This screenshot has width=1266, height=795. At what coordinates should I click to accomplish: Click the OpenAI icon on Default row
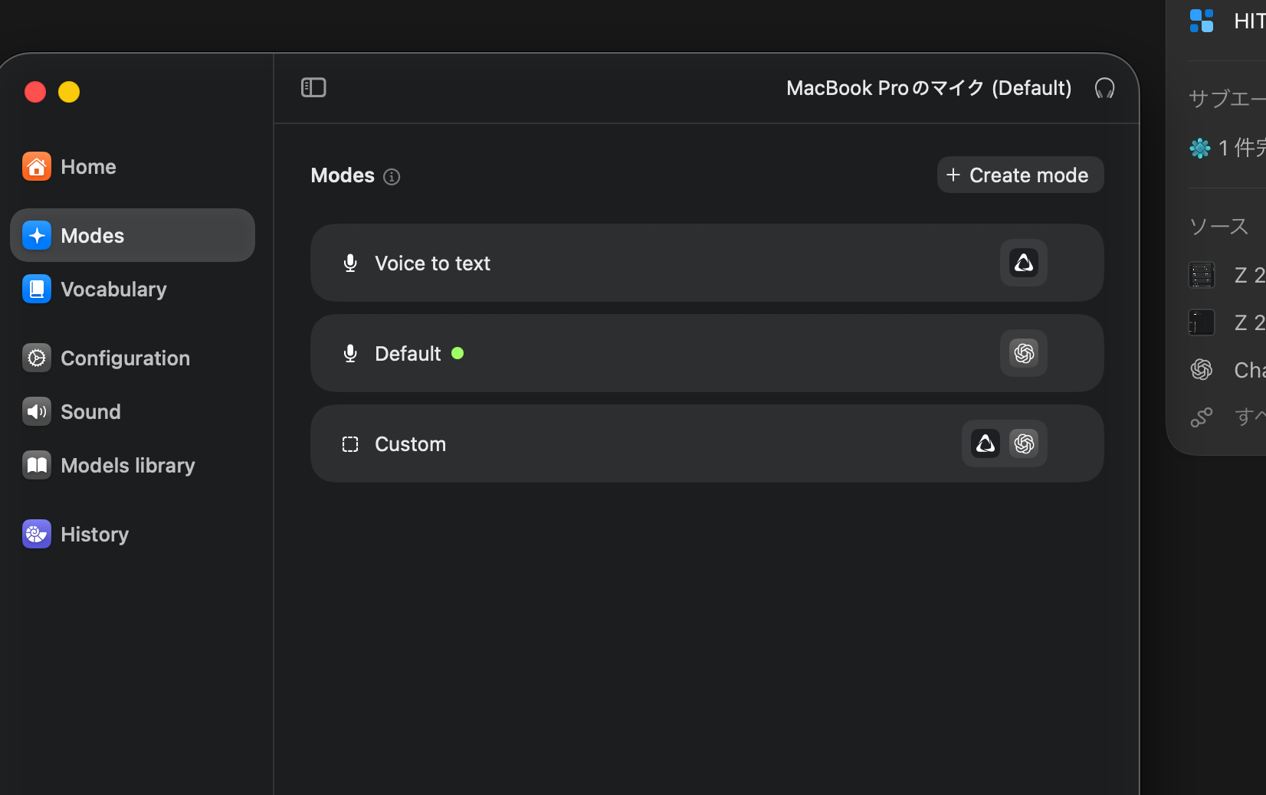pyautogui.click(x=1024, y=353)
